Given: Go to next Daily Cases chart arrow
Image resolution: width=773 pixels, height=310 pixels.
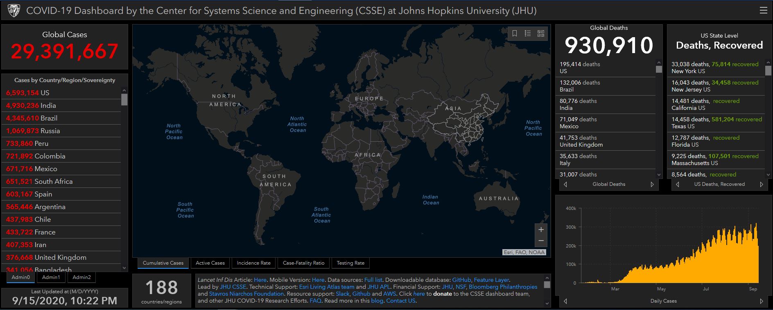Looking at the screenshot, I should click(762, 301).
